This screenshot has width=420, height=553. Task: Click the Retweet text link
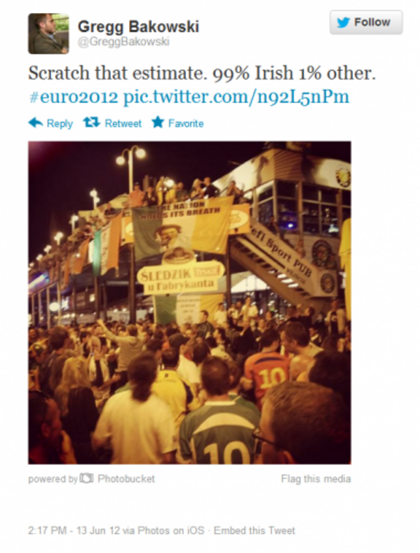pos(123,124)
